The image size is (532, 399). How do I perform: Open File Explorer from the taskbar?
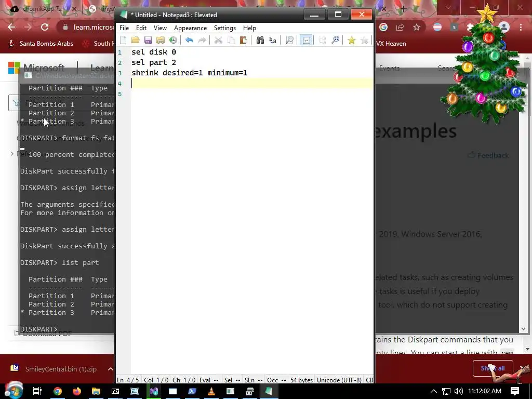click(96, 391)
